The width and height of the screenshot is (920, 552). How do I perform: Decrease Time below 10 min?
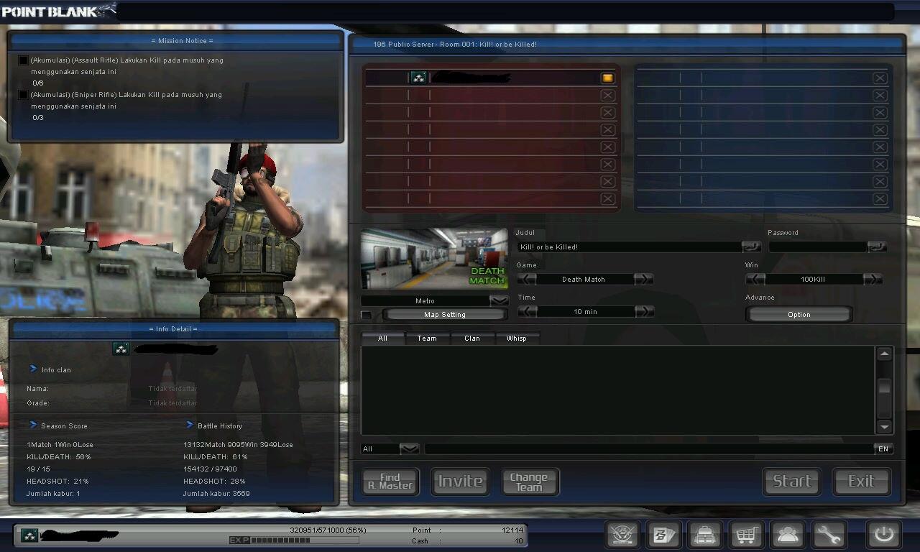(x=527, y=311)
